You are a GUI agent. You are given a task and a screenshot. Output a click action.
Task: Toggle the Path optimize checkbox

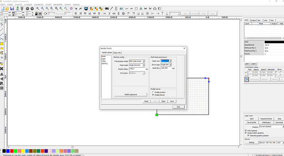coord(246,131)
